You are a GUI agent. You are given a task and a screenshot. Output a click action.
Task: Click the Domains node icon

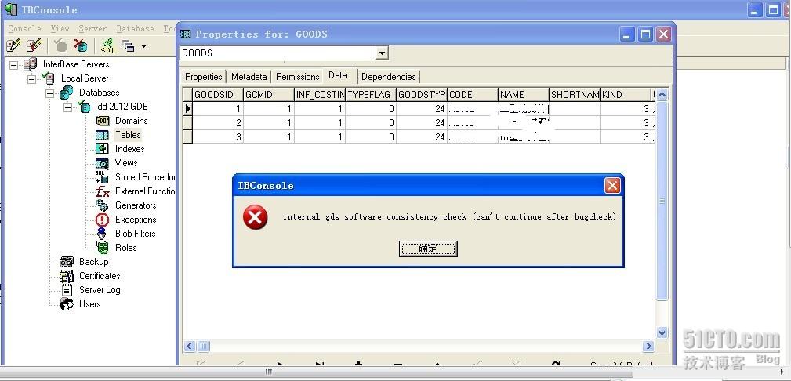point(103,121)
